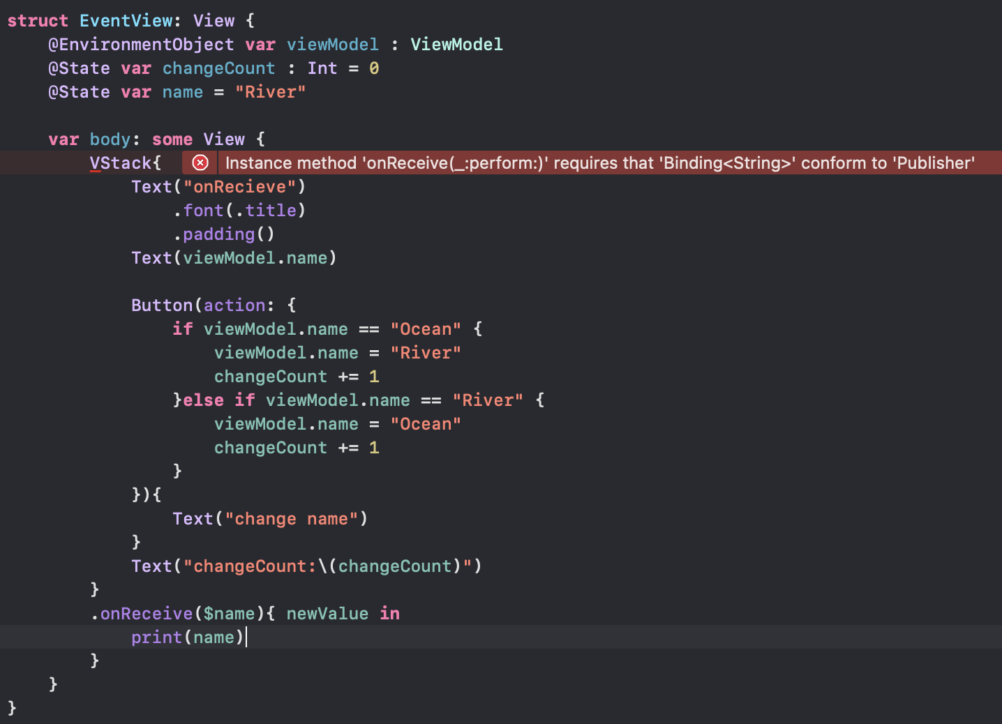Click the "changeCount:\(changeCount)" Text line

306,566
